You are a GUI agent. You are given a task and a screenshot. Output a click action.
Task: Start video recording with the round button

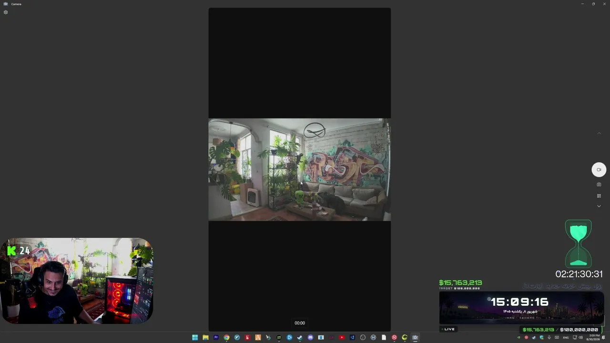click(x=599, y=170)
